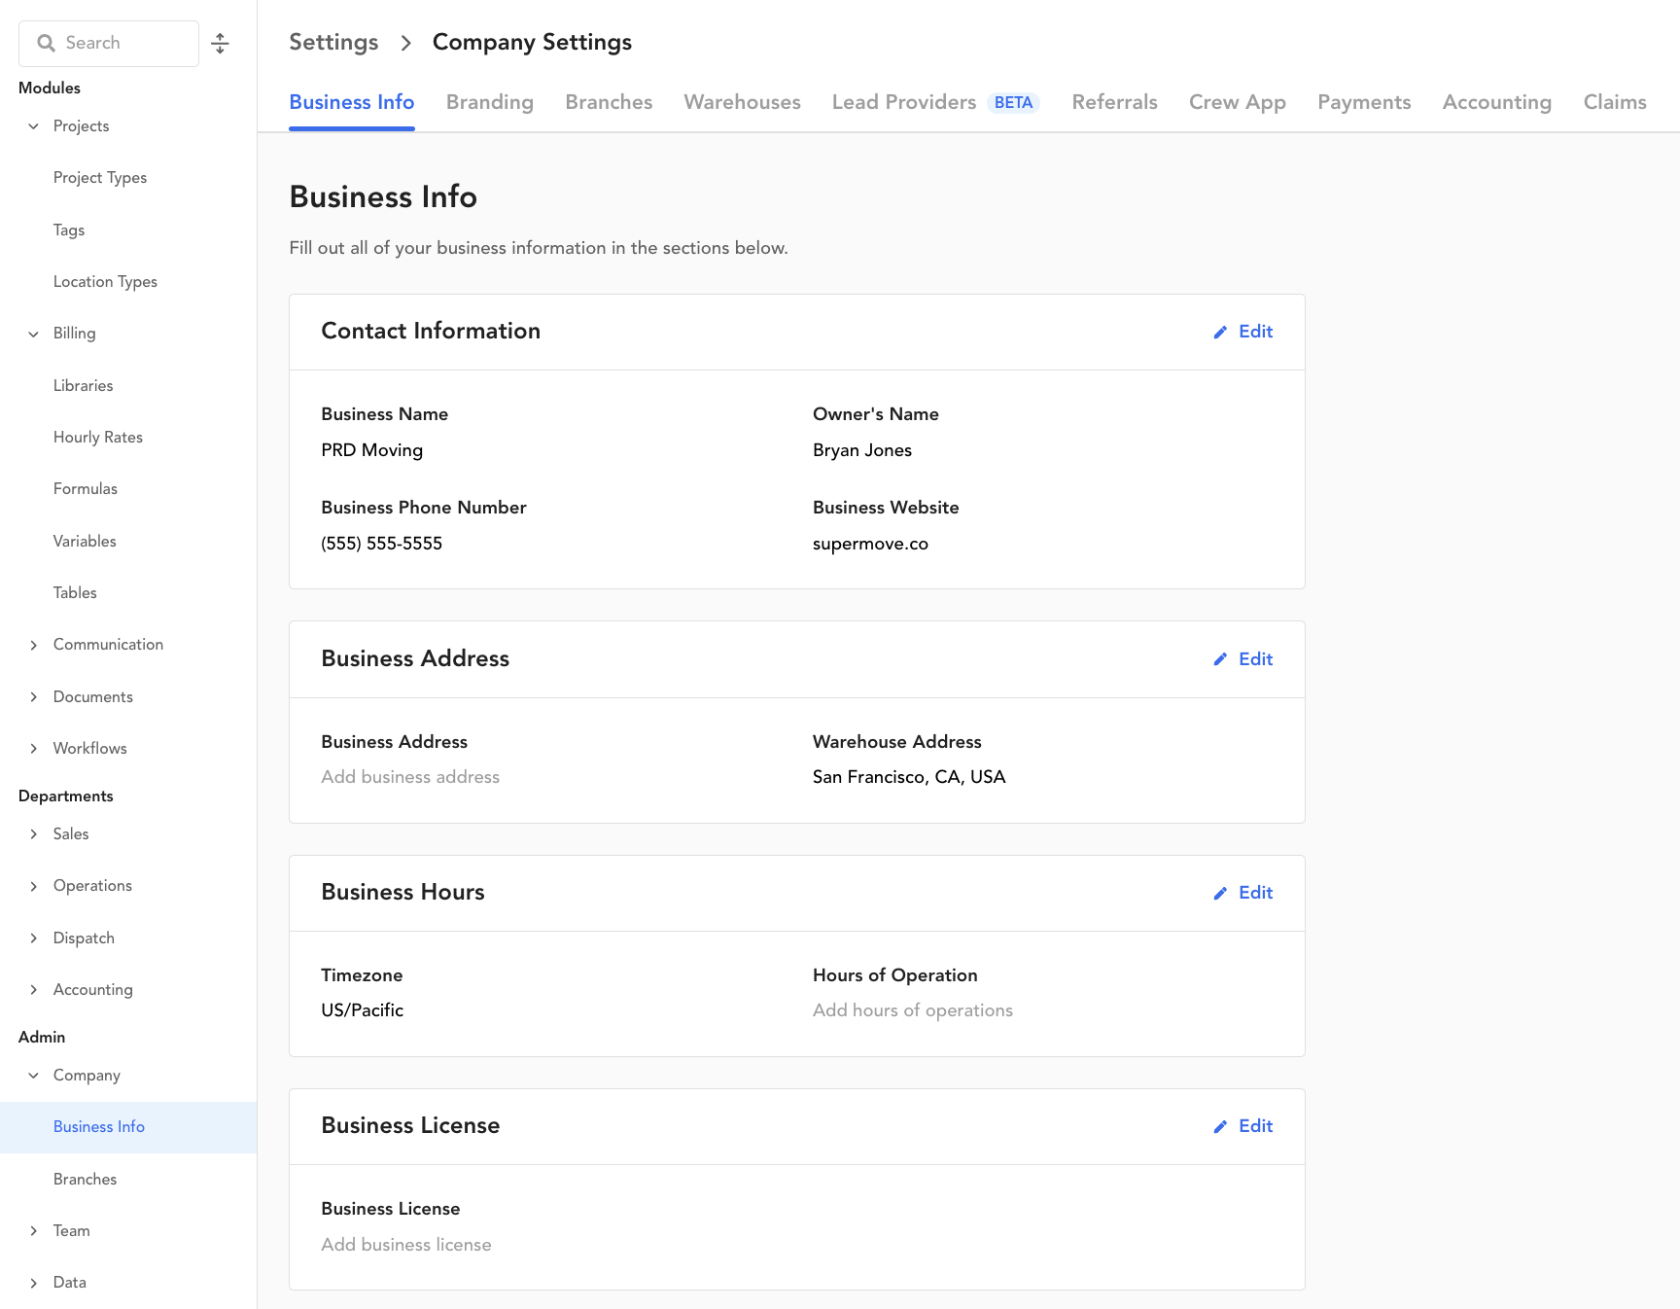This screenshot has width=1680, height=1309.
Task: Click the pencil icon in Business Hours
Action: [1220, 893]
